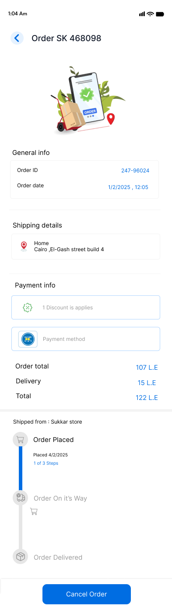Tap the green discount badge icon

28,307
